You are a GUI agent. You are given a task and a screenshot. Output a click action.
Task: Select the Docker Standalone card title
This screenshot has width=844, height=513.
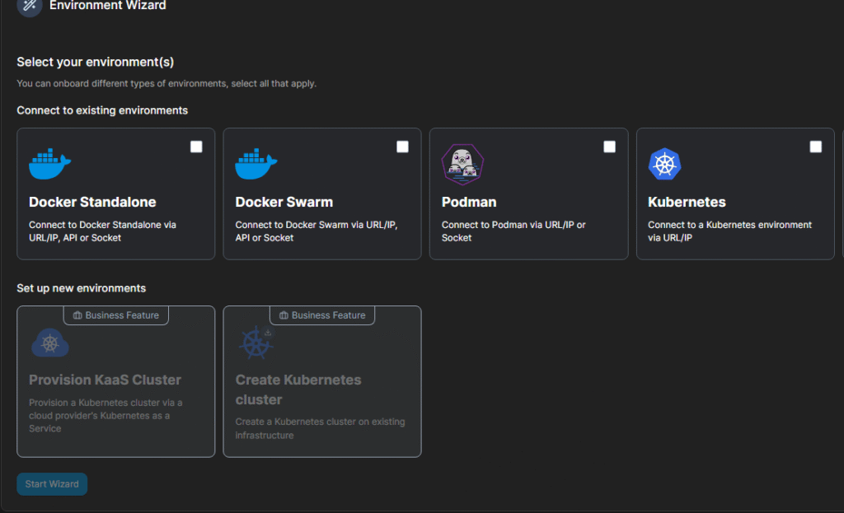point(92,203)
